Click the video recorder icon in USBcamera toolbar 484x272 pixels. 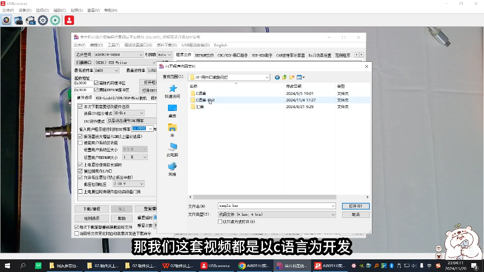[30, 20]
